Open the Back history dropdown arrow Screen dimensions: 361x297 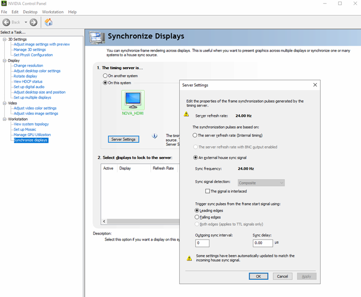click(26, 22)
